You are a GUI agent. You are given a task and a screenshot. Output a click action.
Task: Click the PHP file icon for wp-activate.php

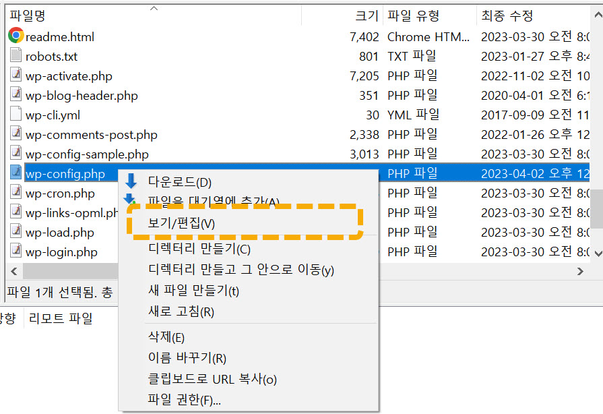tap(15, 74)
